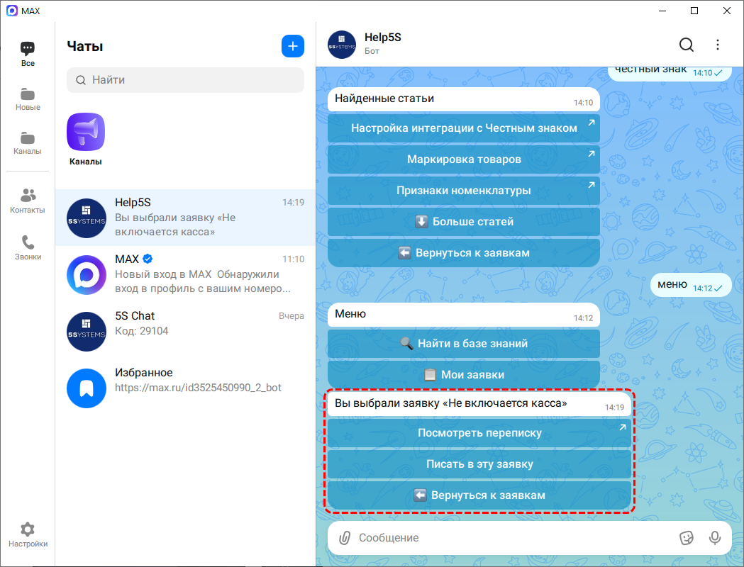Open the Все chats tab in sidebar
Screen dimensions: 744x567
pyautogui.click(x=28, y=54)
